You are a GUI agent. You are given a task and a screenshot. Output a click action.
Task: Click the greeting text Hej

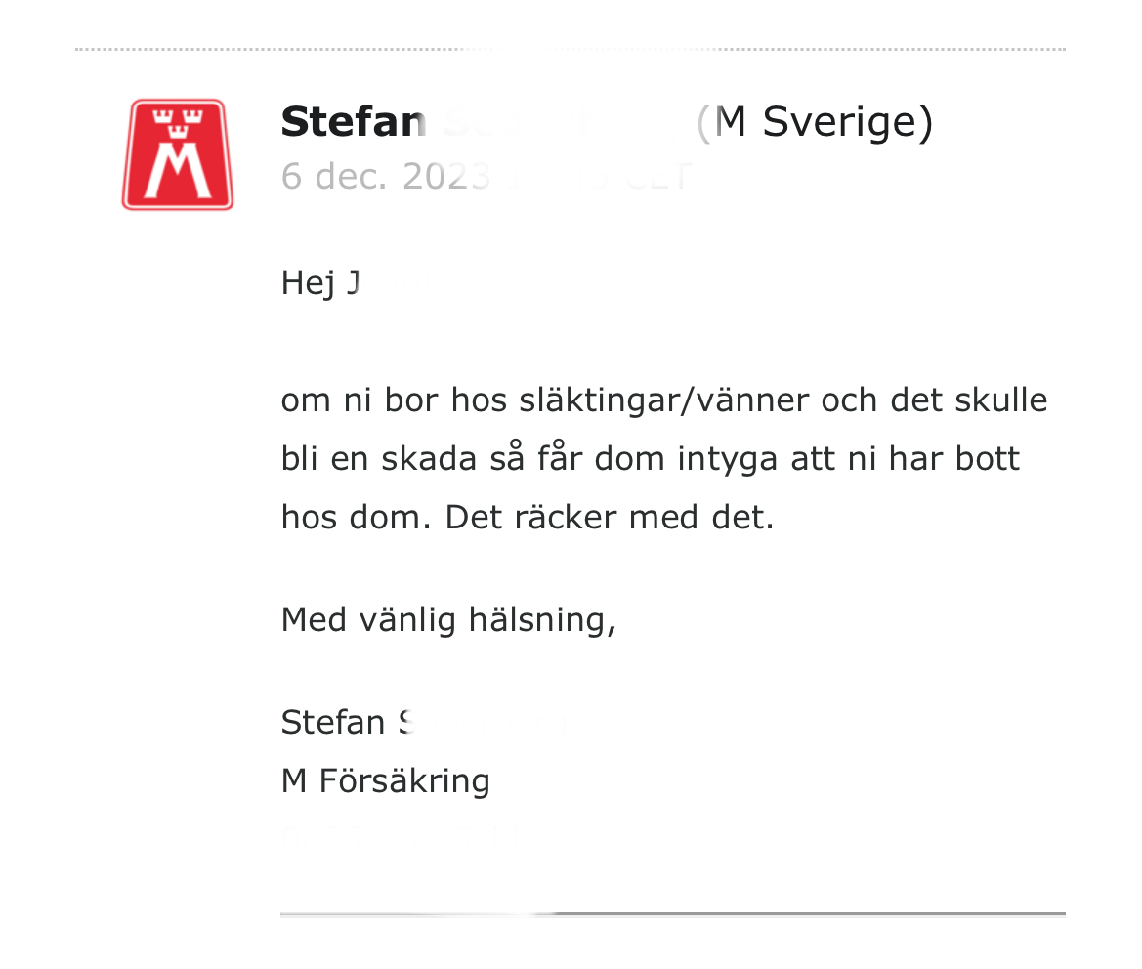point(307,283)
